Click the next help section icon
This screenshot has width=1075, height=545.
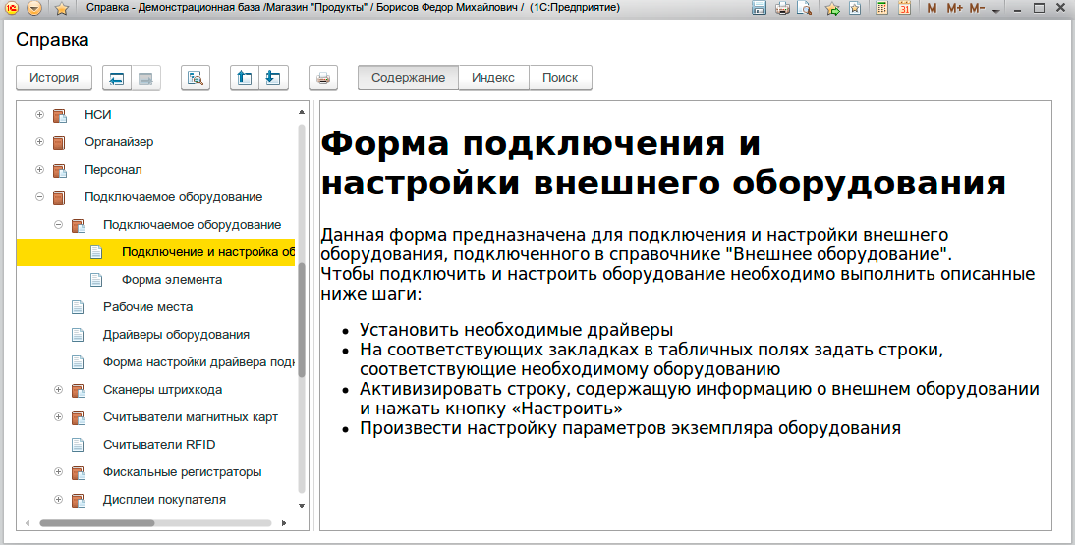pyautogui.click(x=273, y=79)
